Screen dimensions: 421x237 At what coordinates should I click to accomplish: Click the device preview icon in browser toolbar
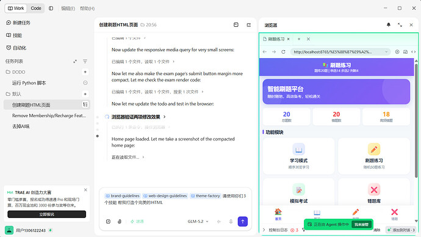pos(405,52)
